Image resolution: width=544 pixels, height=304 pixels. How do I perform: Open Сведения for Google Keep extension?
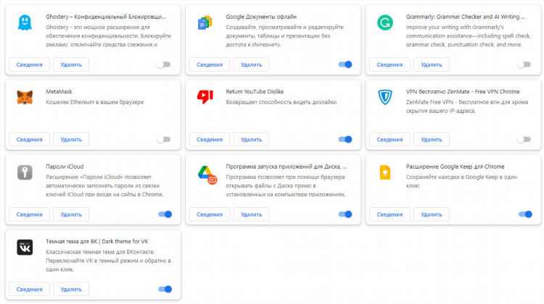click(390, 214)
